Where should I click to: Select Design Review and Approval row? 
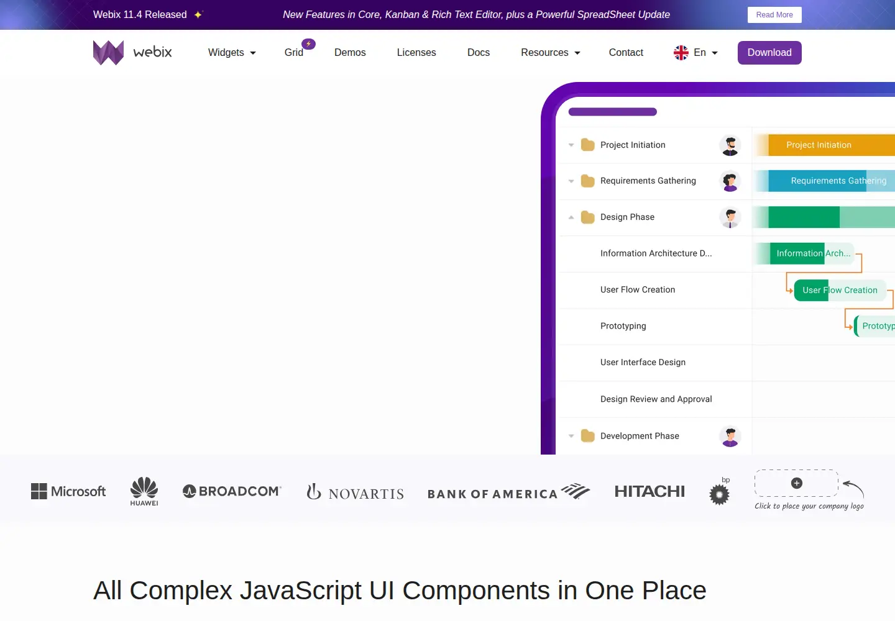tap(656, 399)
